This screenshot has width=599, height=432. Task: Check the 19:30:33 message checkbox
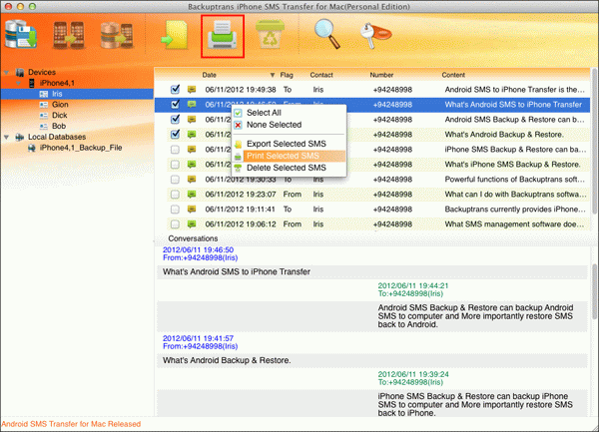pyautogui.click(x=175, y=180)
